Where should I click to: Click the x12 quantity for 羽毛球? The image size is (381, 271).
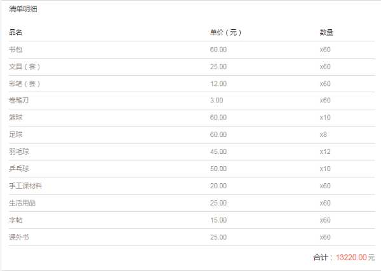(x=325, y=151)
